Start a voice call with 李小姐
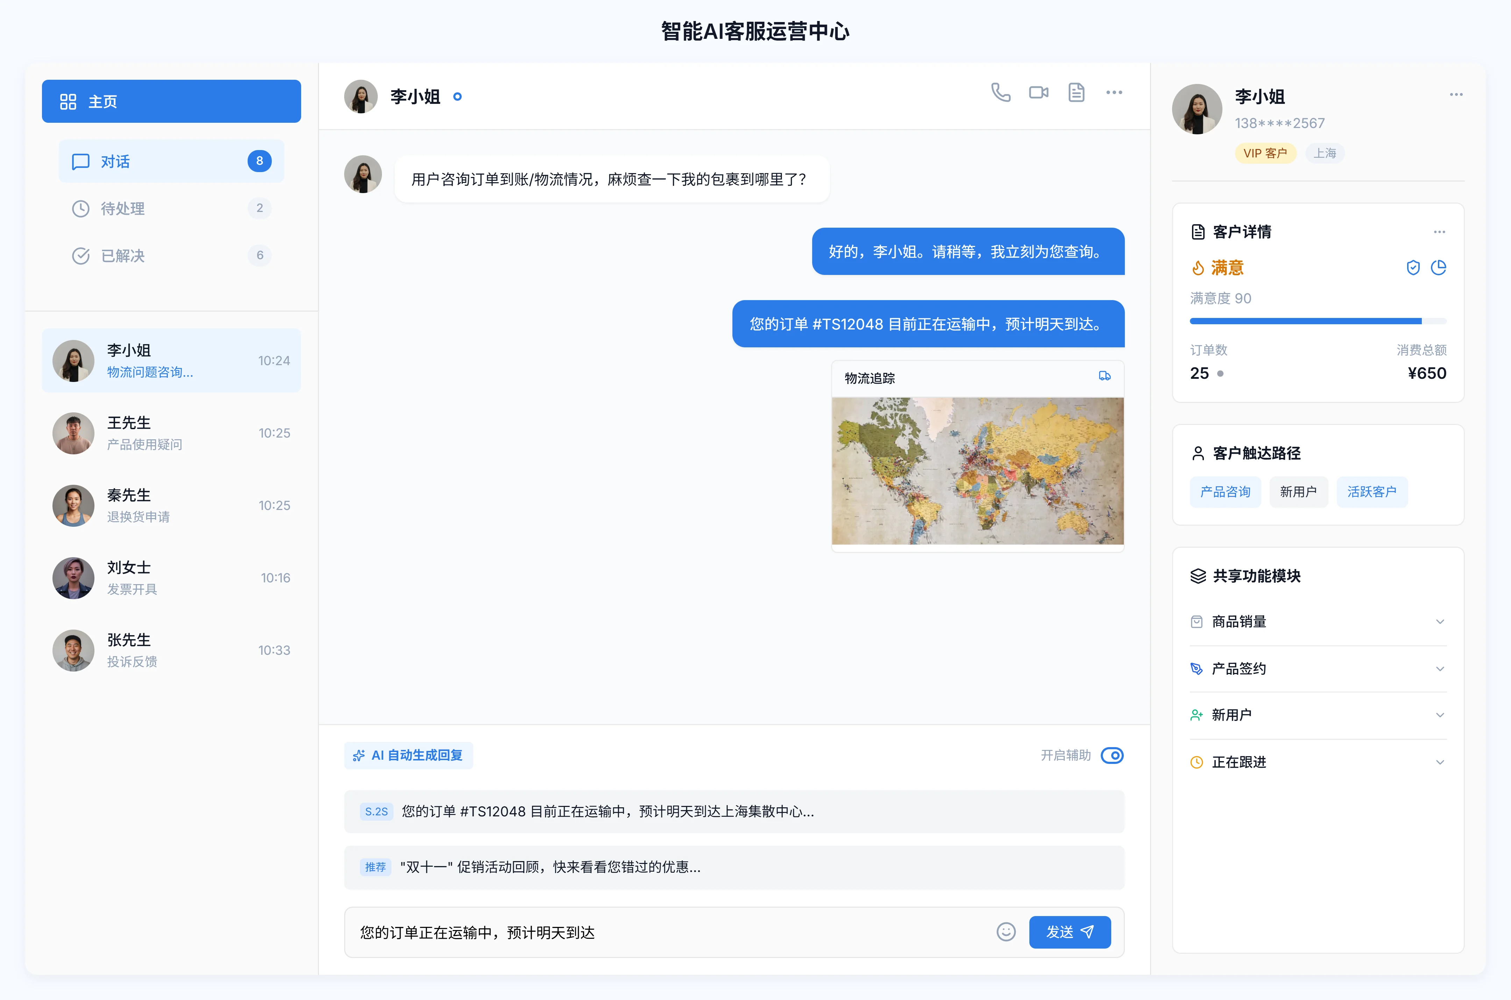Image resolution: width=1511 pixels, height=1000 pixels. pos(1000,92)
